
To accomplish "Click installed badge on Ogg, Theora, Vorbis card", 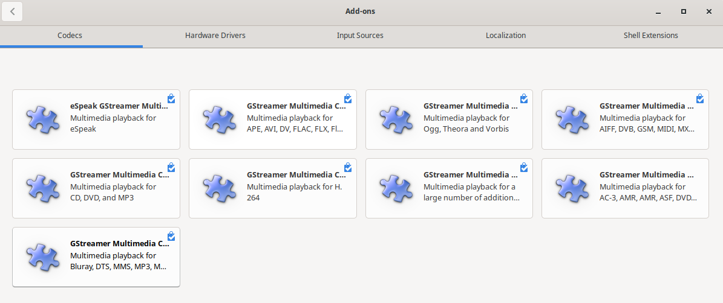I will 524,98.
